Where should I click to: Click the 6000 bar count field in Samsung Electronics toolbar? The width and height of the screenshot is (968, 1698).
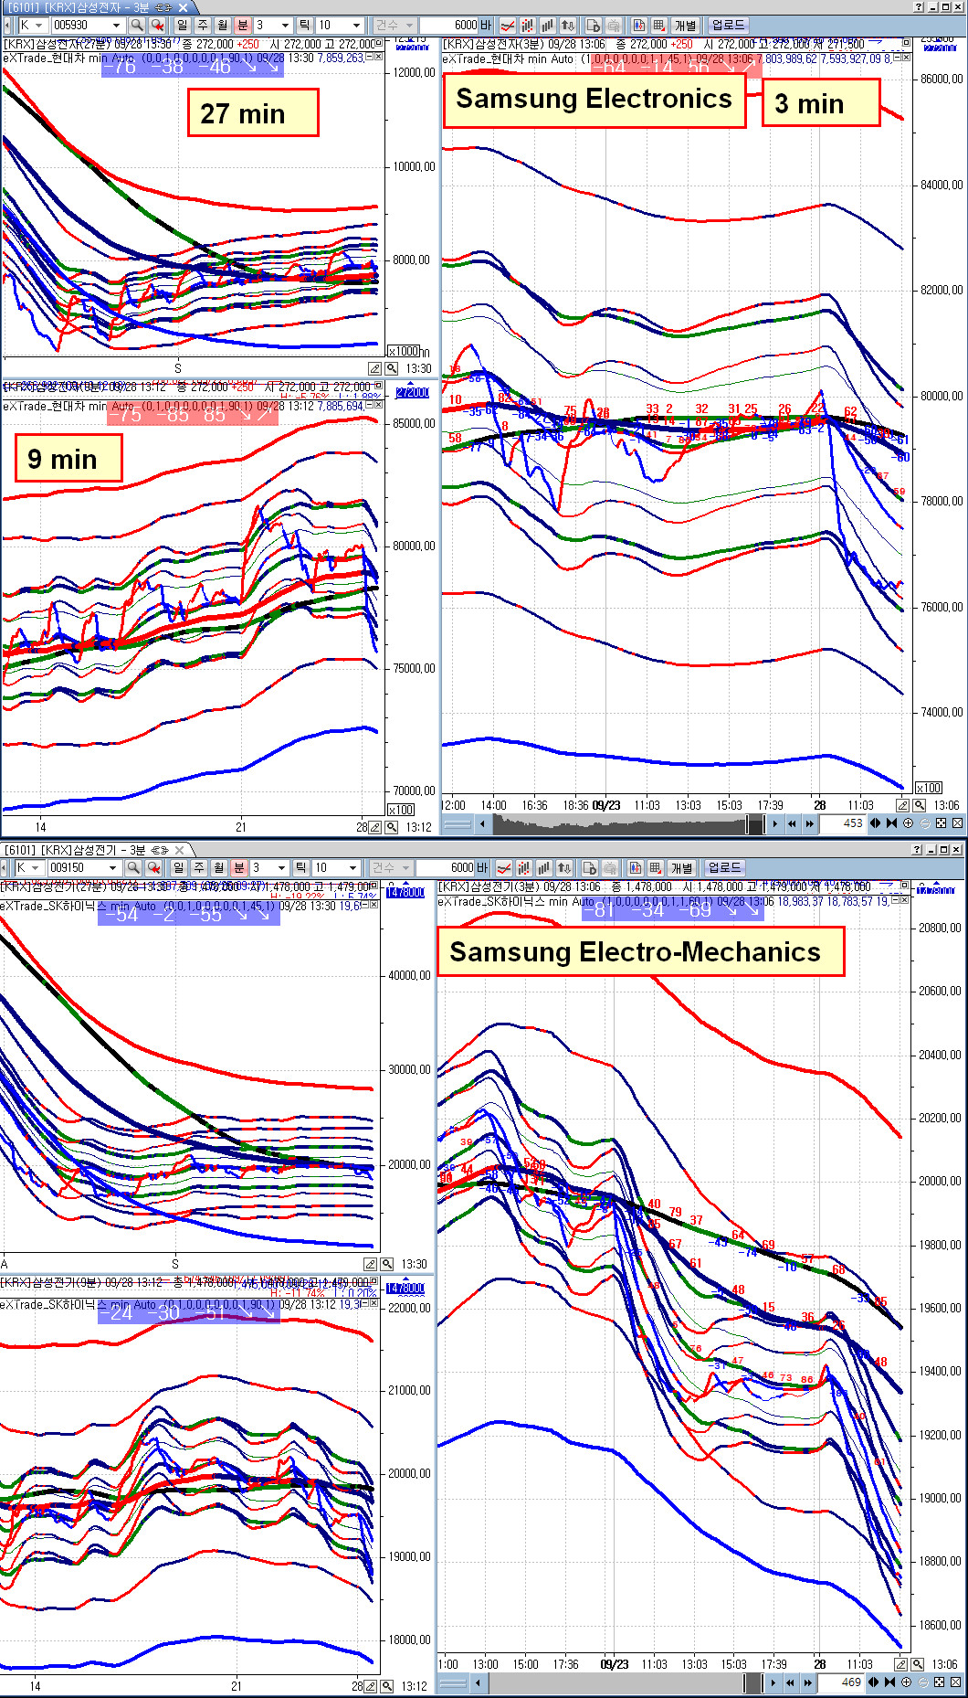[x=449, y=26]
